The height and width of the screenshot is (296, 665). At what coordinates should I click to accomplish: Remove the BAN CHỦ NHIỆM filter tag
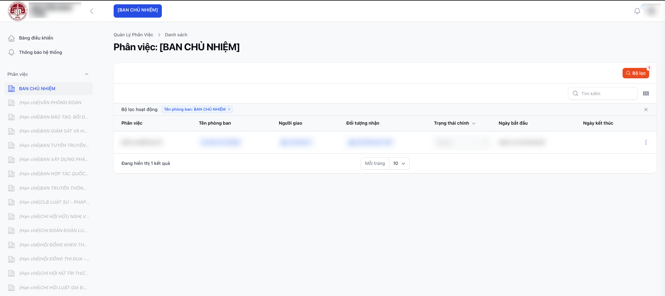tap(229, 110)
